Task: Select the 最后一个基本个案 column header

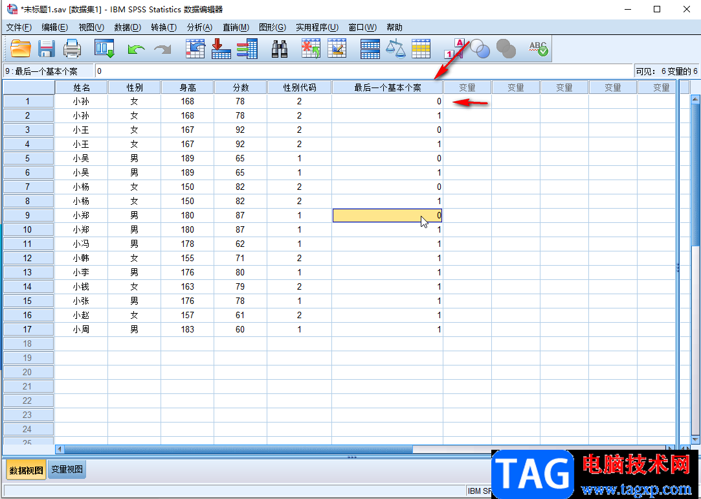Action: click(x=387, y=87)
